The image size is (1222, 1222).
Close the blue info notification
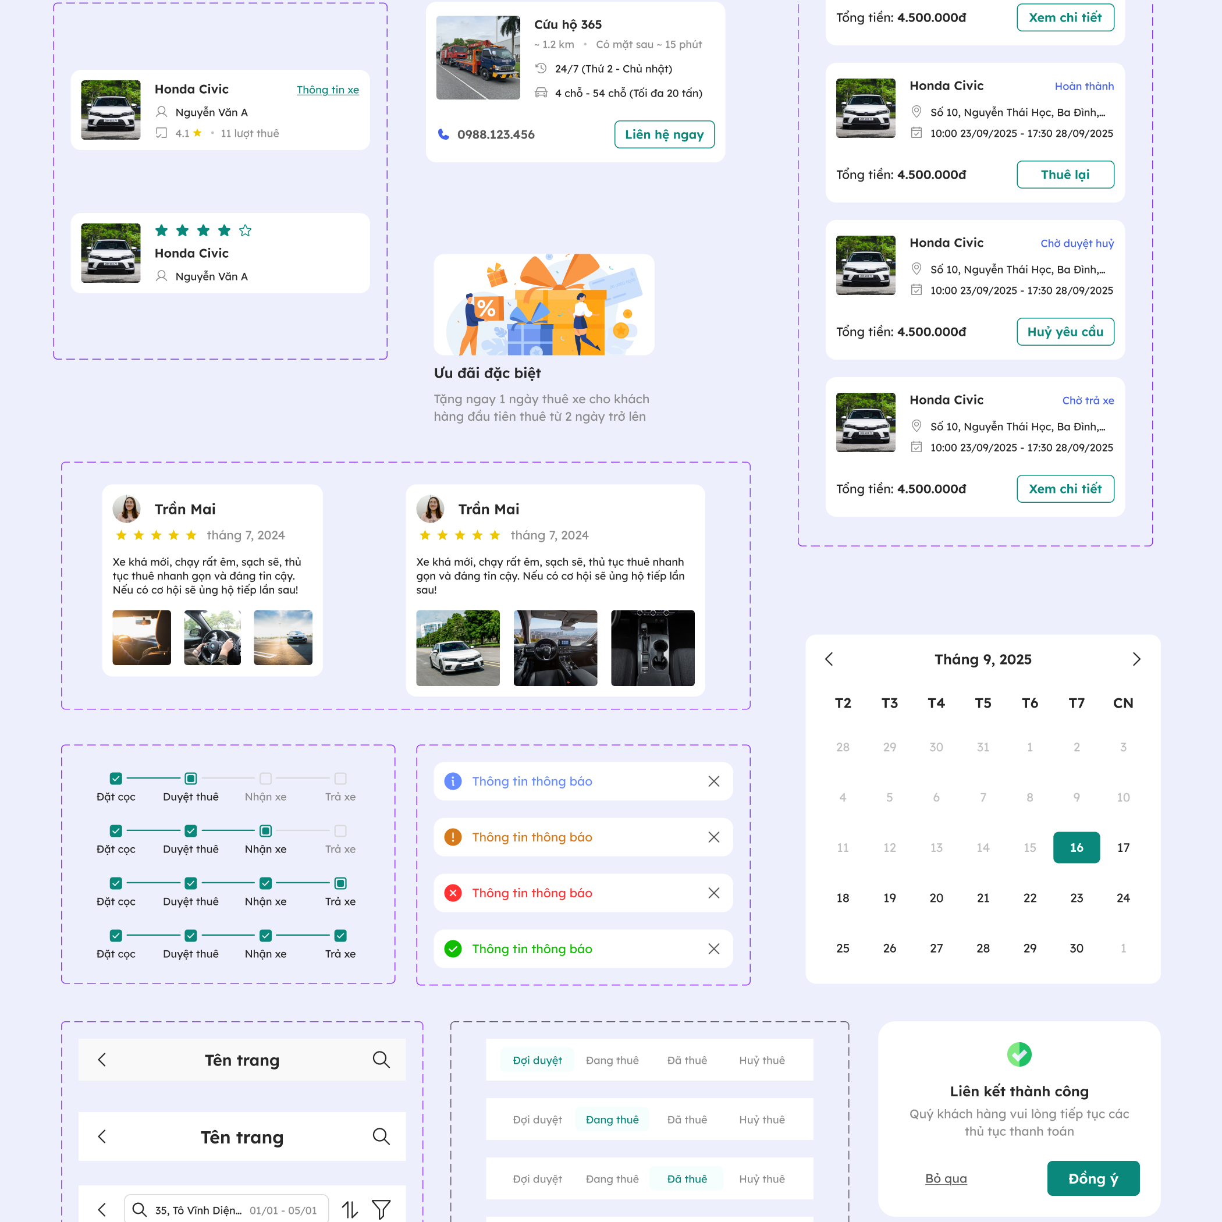[x=713, y=781]
